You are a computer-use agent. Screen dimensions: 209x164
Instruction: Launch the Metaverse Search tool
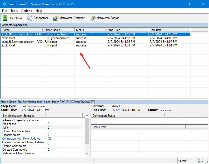pos(105,18)
